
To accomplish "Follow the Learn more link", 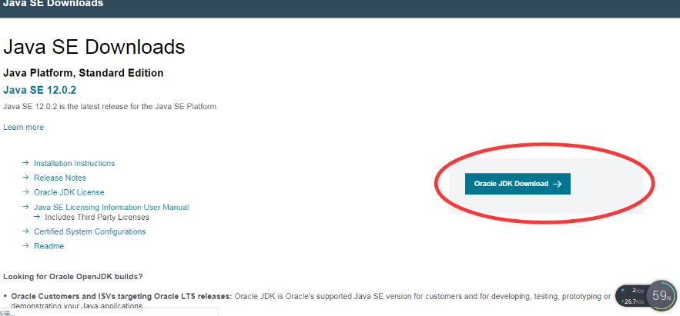I will 23,128.
